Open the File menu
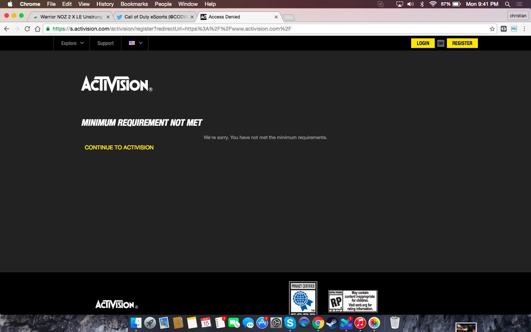This screenshot has width=531, height=332. 51,4
